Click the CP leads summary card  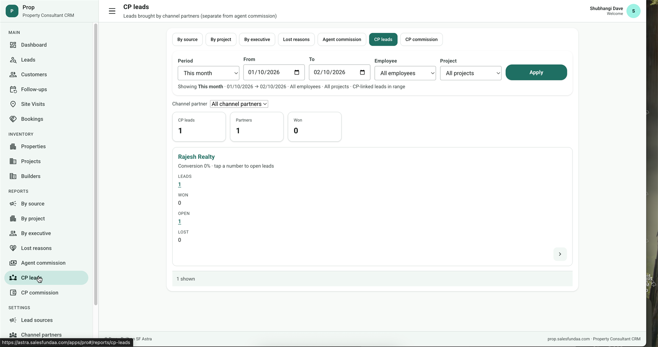199,127
